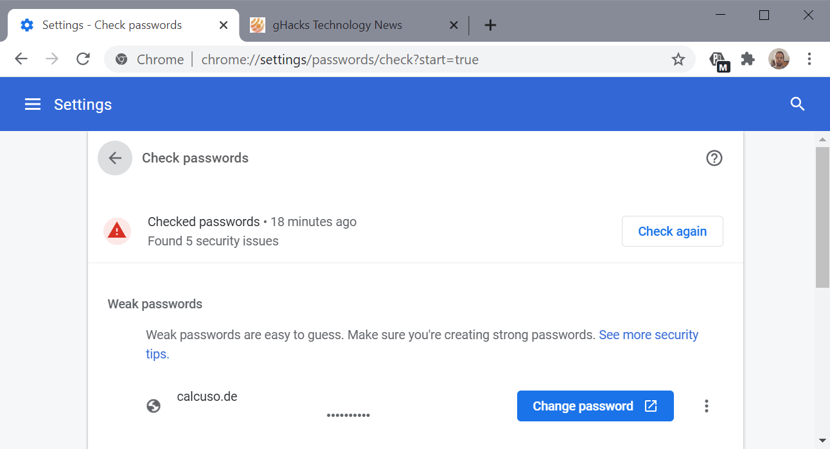Open more actions for calcuso.de entry

[x=707, y=406]
